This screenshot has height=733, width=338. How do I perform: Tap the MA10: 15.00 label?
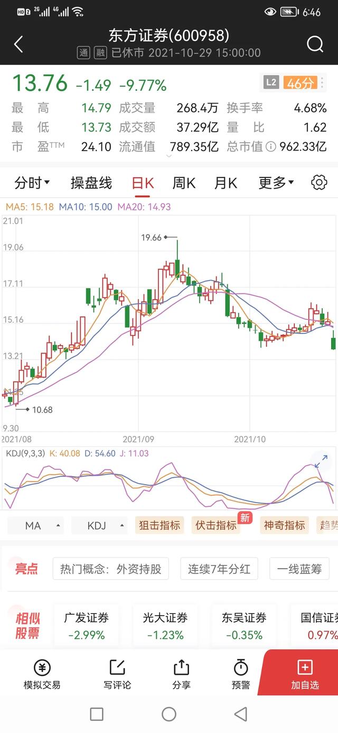[86, 207]
